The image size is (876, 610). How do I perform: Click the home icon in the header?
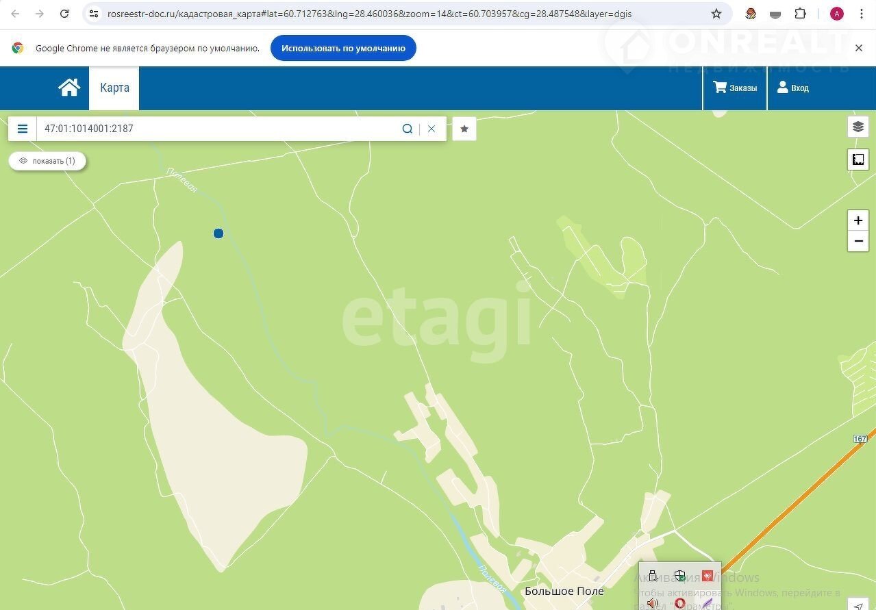(69, 88)
